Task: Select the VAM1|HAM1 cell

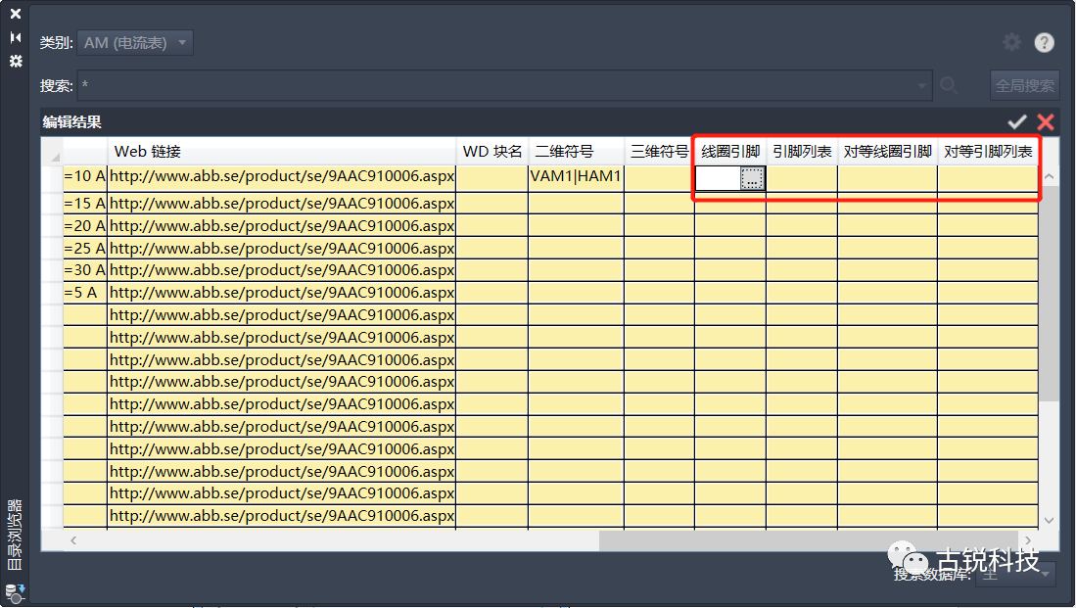Action: pos(576,177)
